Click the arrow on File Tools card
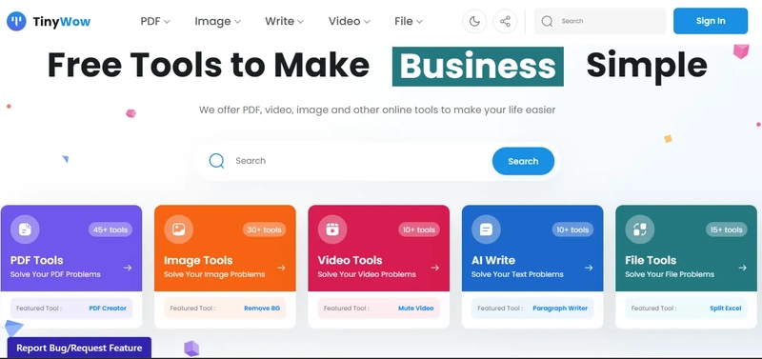The height and width of the screenshot is (359, 762). pyautogui.click(x=742, y=268)
